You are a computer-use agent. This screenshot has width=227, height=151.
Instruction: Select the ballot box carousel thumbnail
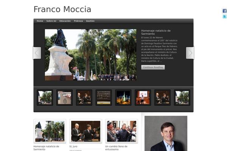click(x=64, y=97)
